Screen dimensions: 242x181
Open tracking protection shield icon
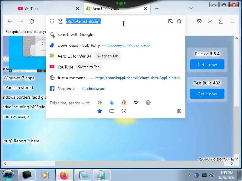(52, 21)
